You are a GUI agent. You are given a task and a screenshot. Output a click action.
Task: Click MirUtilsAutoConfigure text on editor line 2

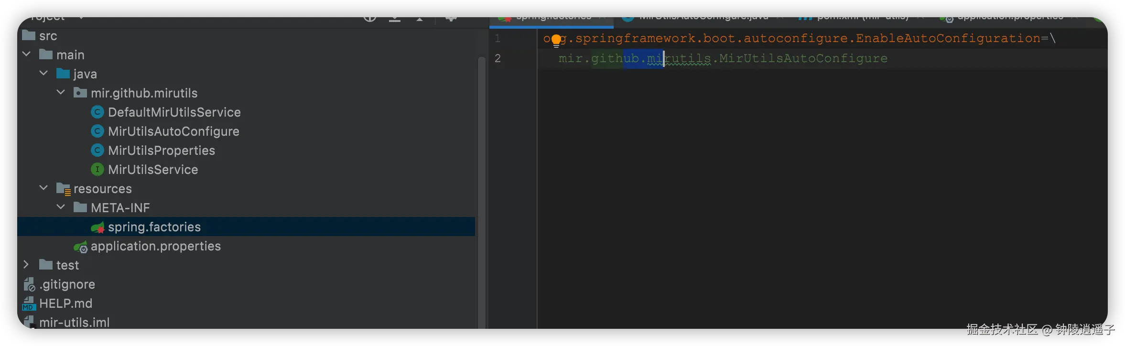pyautogui.click(x=803, y=58)
